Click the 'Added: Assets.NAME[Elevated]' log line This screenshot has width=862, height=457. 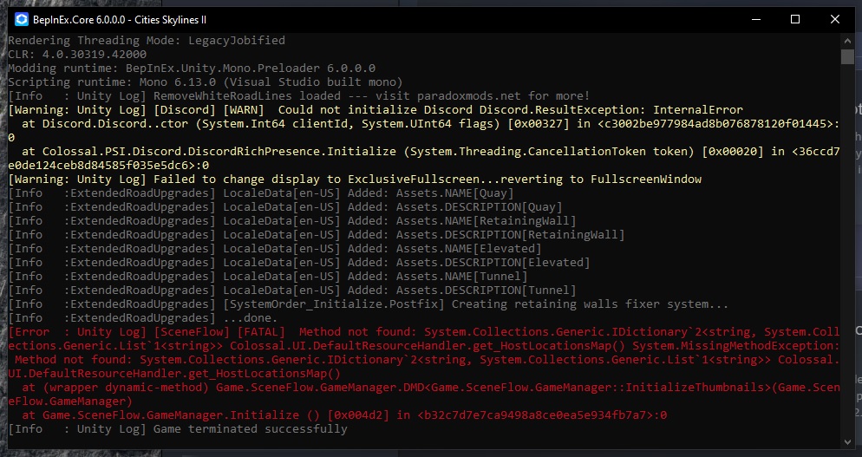pos(274,249)
